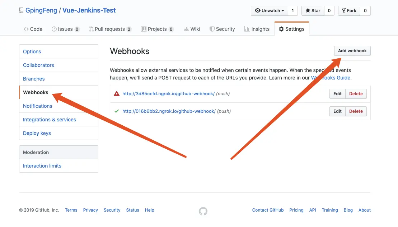The image size is (398, 227).
Task: Open the Status footer link
Action: (x=132, y=210)
